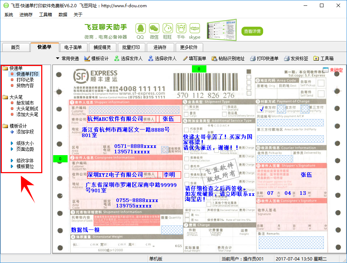347x263 pixels.
Task: Open the 数据 menu
Action: coord(63,15)
